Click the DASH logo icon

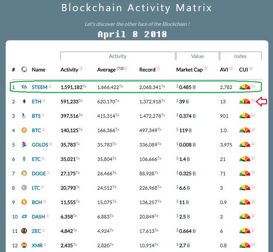point(24,217)
